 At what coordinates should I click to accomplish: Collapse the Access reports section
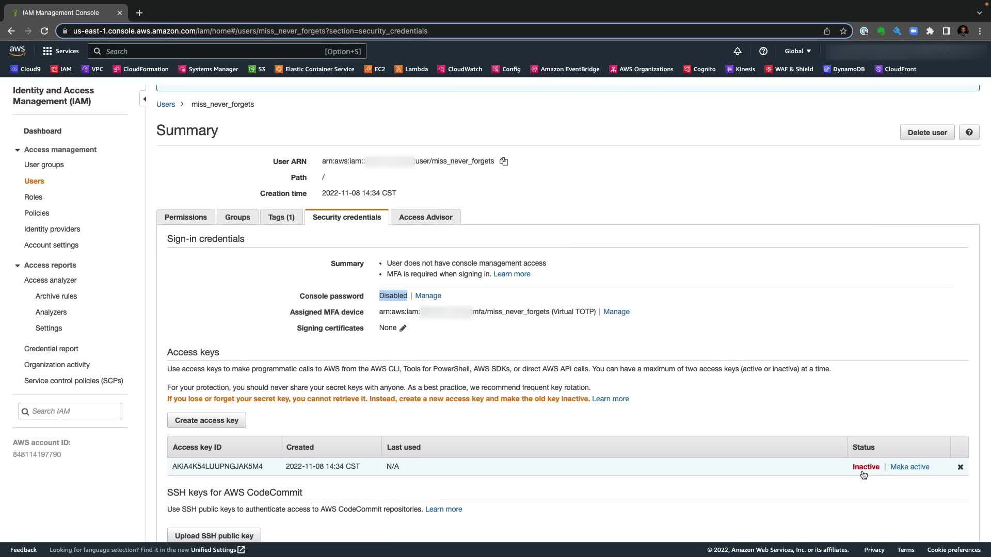click(x=18, y=266)
